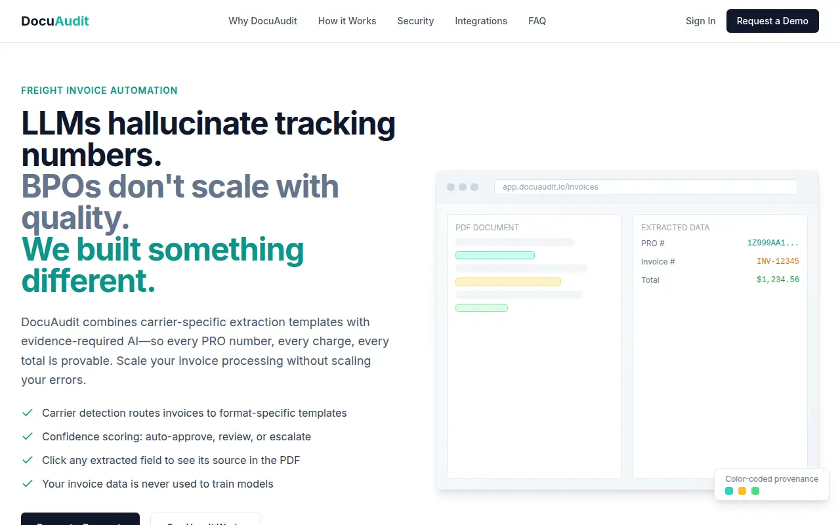
Task: Open the DocuAudit logo home link
Action: coord(55,21)
